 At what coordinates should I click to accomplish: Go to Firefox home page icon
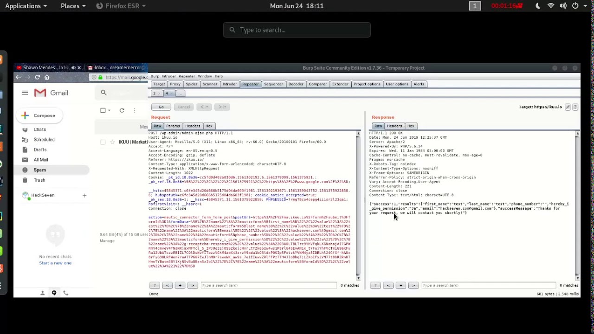(46, 77)
